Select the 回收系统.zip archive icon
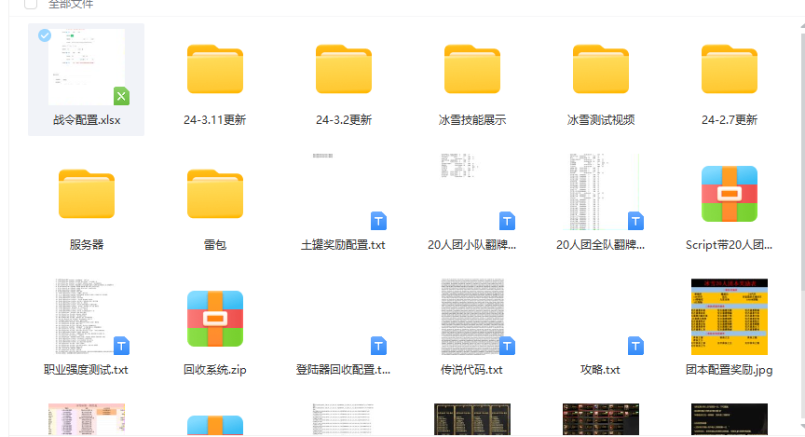The width and height of the screenshot is (805, 437). click(x=214, y=319)
